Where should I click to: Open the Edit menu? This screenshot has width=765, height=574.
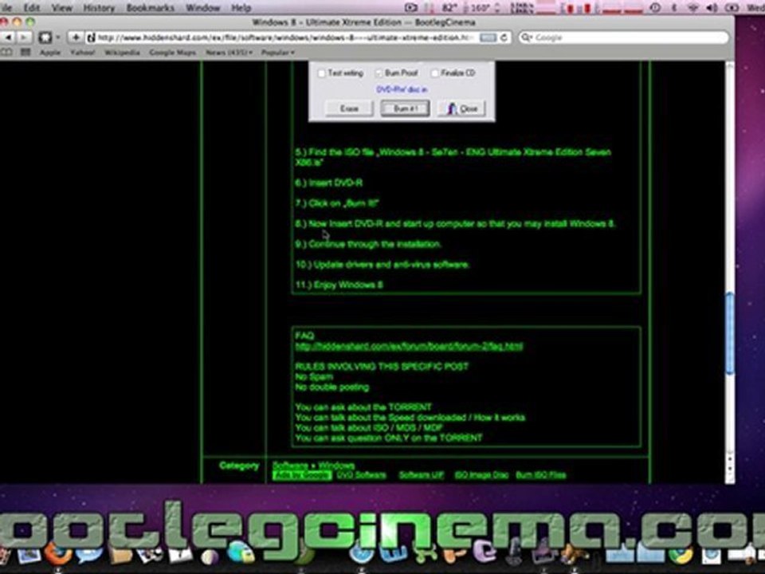pos(32,8)
